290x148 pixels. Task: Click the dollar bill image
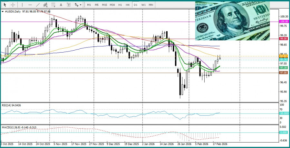click(232, 21)
